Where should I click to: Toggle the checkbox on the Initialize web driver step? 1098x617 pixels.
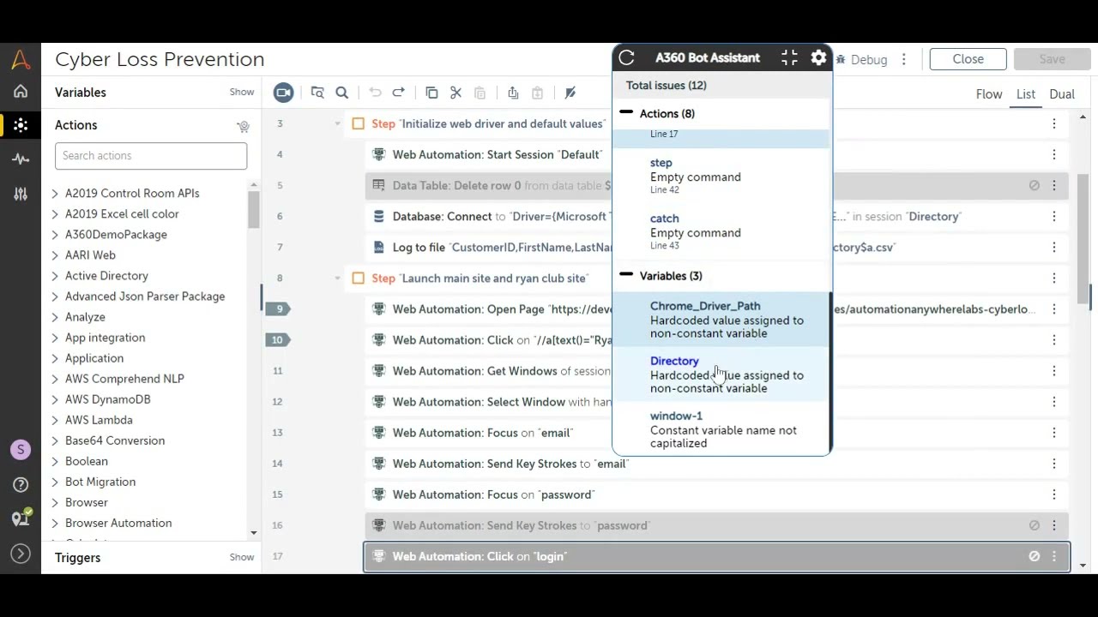pyautogui.click(x=359, y=123)
